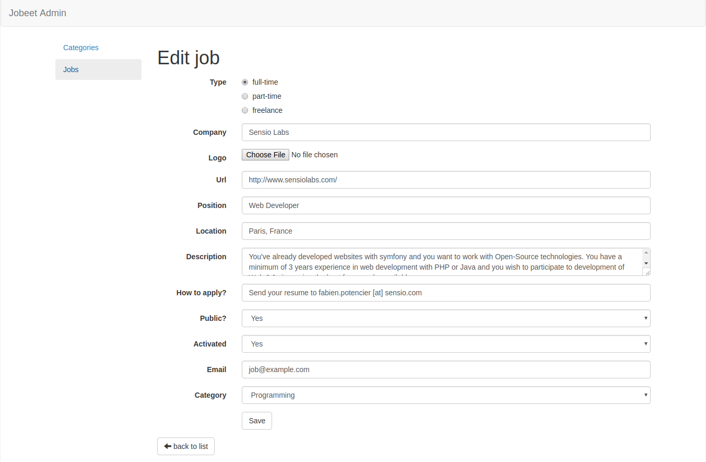706x462 pixels.
Task: Click the description scrollbar down arrow
Action: (x=646, y=263)
